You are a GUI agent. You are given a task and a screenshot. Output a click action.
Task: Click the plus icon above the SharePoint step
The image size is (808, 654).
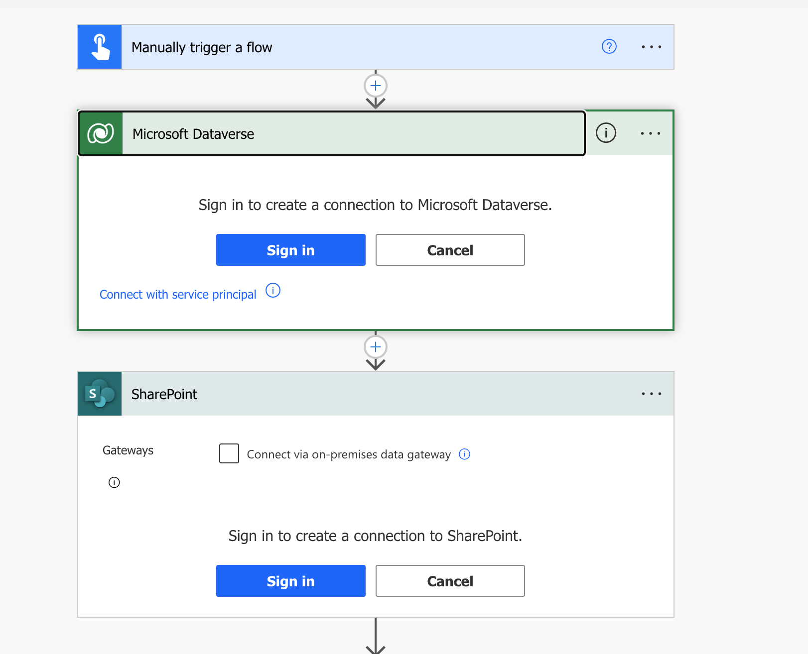pyautogui.click(x=375, y=347)
